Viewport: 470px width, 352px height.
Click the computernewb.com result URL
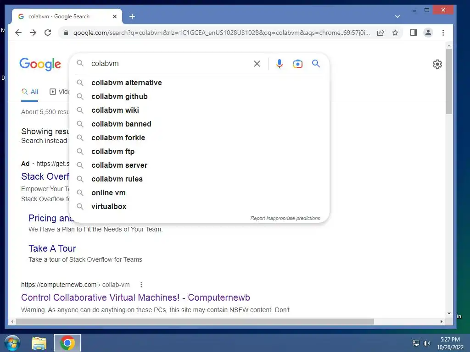pyautogui.click(x=75, y=285)
